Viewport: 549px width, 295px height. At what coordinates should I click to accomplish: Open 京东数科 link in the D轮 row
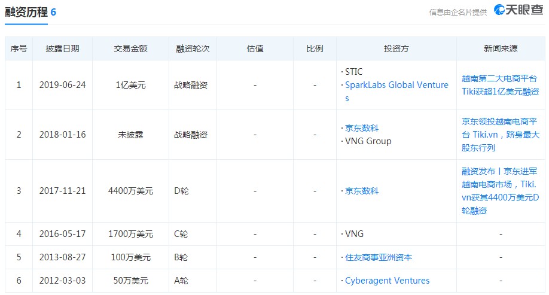(x=362, y=191)
